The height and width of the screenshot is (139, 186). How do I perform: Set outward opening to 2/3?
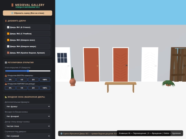pos(33,88)
